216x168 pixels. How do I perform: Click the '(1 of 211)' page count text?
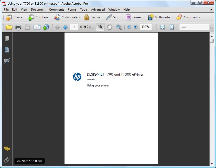pos(86,27)
